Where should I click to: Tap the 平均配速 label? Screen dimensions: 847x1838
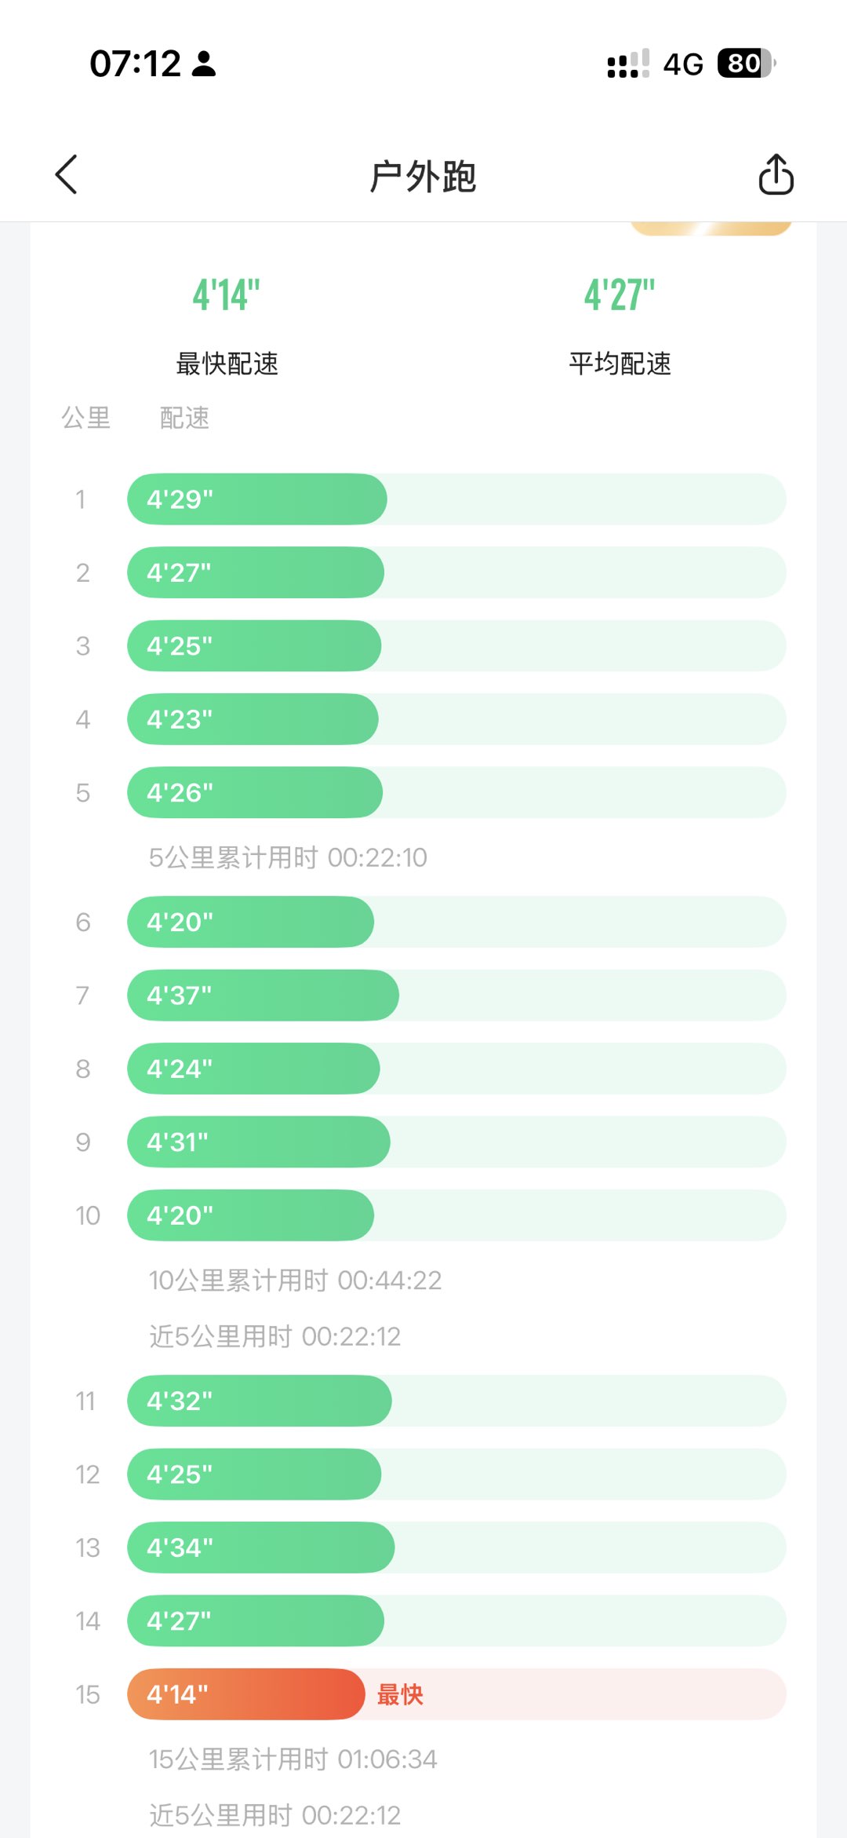[x=620, y=364]
